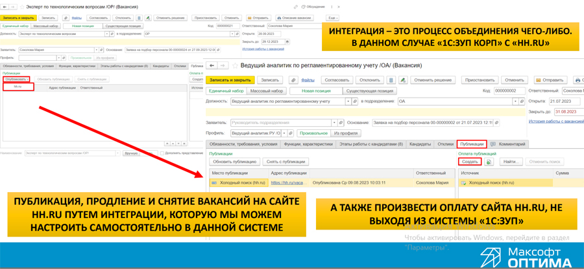Go forward in the Эксперт по технологическим вопросам window
Viewport: 584px width, 269px height.
(x=13, y=6)
